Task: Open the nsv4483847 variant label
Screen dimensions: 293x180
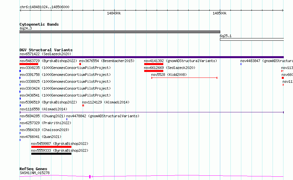Action: [x=266, y=61]
